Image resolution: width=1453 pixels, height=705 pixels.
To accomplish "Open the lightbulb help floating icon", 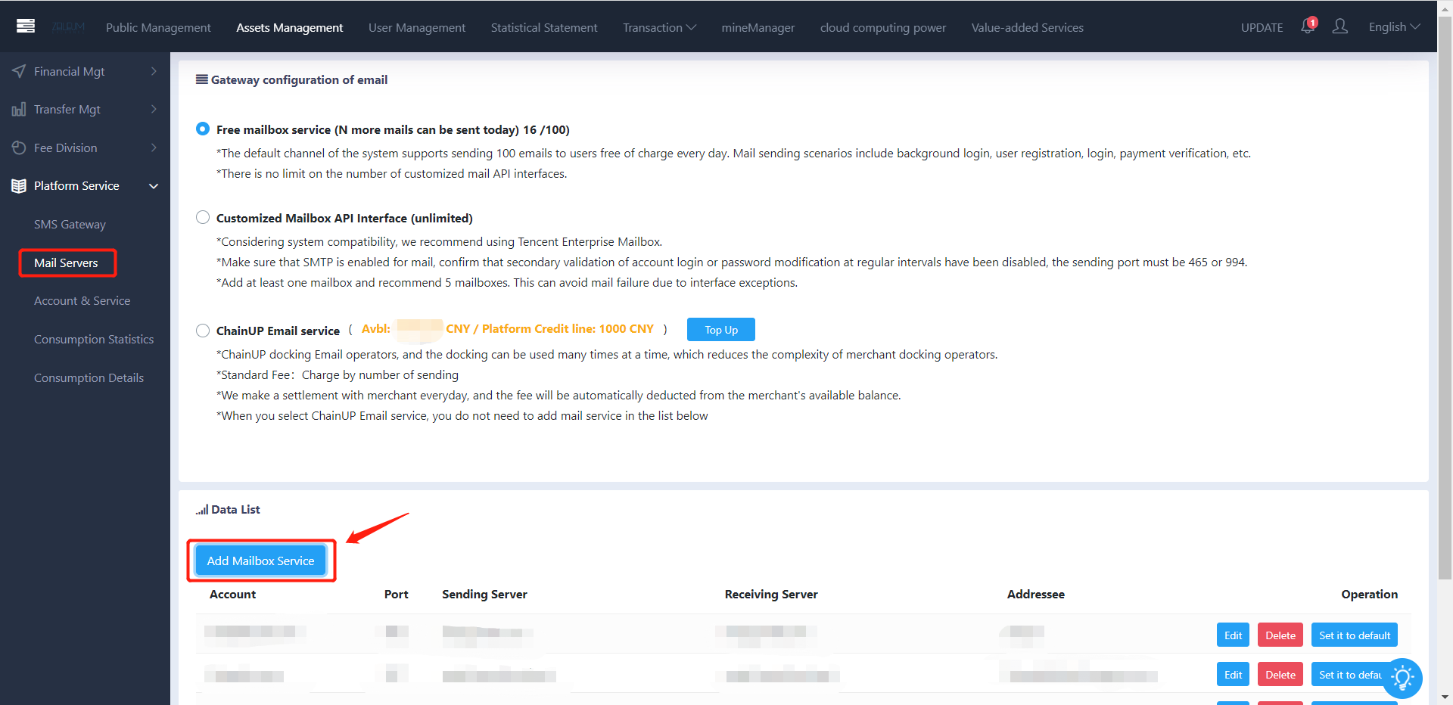I will click(x=1402, y=678).
